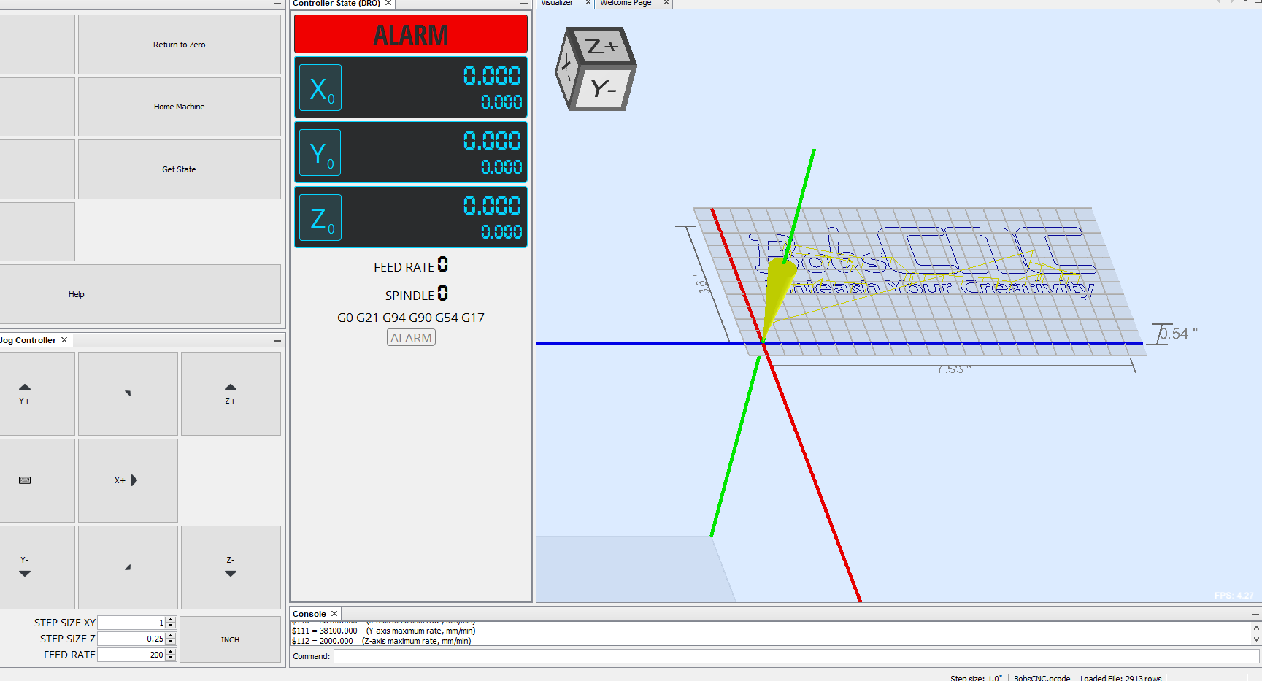The width and height of the screenshot is (1262, 681).
Task: Click Return to Zero button
Action: (180, 45)
